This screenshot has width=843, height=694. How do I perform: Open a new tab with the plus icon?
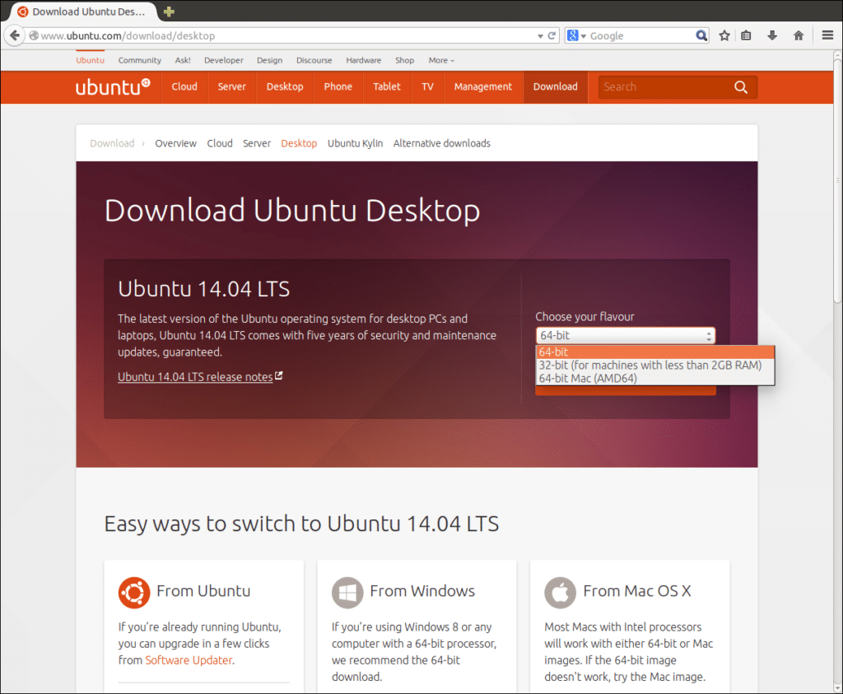(169, 12)
